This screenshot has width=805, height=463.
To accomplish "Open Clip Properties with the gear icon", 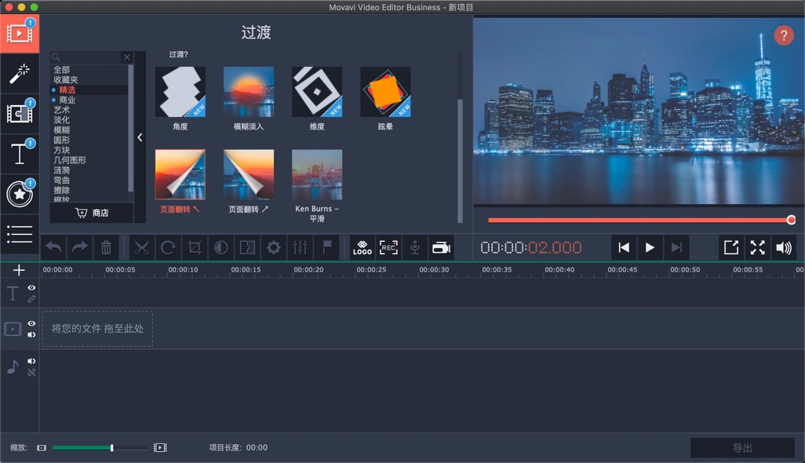I will click(273, 247).
